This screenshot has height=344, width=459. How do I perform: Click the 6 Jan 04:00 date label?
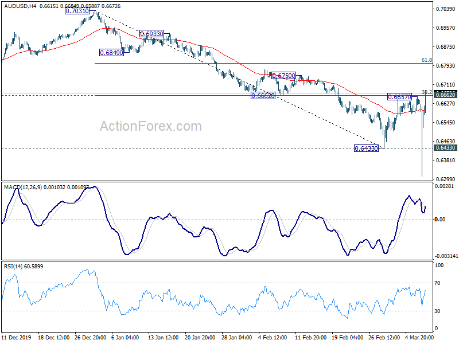[125, 337]
